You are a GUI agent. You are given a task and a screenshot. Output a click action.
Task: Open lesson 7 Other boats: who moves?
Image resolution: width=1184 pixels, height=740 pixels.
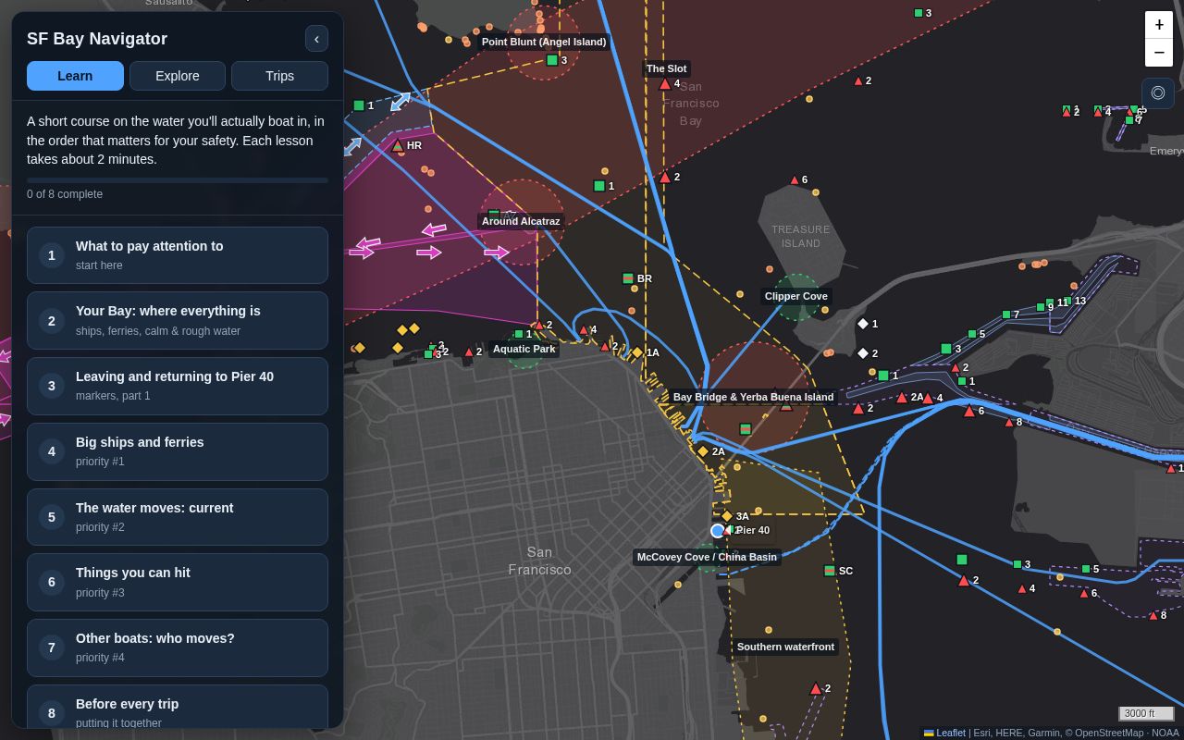point(178,647)
